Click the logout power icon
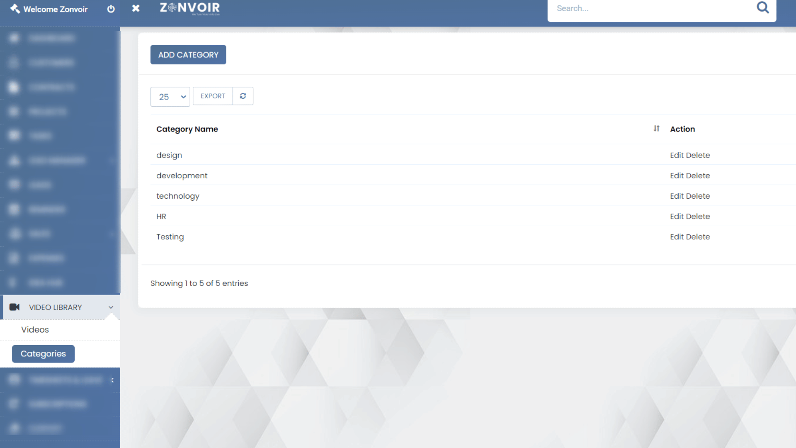 [111, 9]
